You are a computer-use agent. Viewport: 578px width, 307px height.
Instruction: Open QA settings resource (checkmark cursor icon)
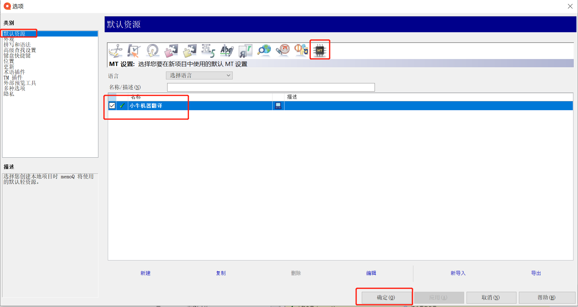(x=134, y=51)
